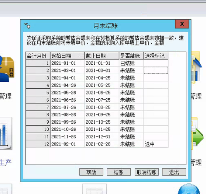This screenshot has height=194, width=206.
Task: Select row header for month 5
Action: [38, 93]
